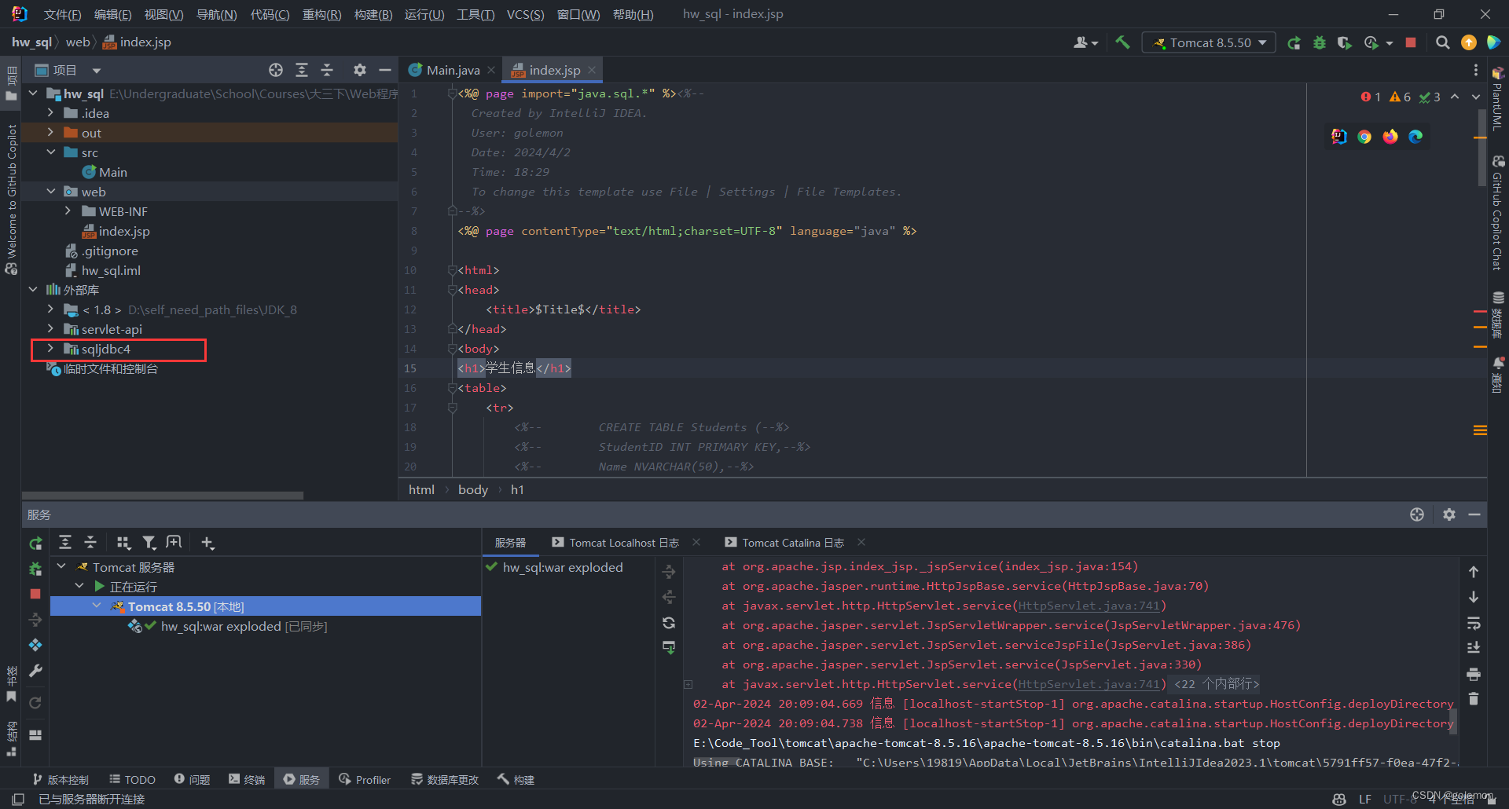This screenshot has width=1509, height=809.
Task: Click HttpServlet.java:741 link in log
Action: pos(1089,606)
